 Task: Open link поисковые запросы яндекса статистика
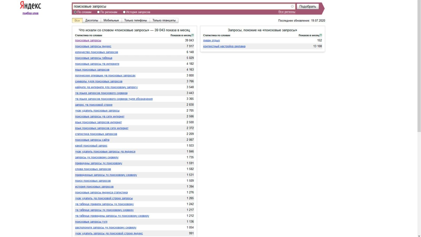pyautogui.click(x=101, y=192)
